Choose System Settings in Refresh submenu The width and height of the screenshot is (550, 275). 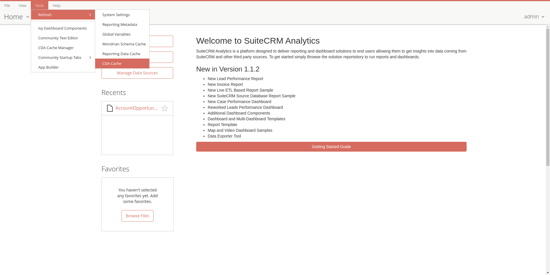tap(122, 15)
